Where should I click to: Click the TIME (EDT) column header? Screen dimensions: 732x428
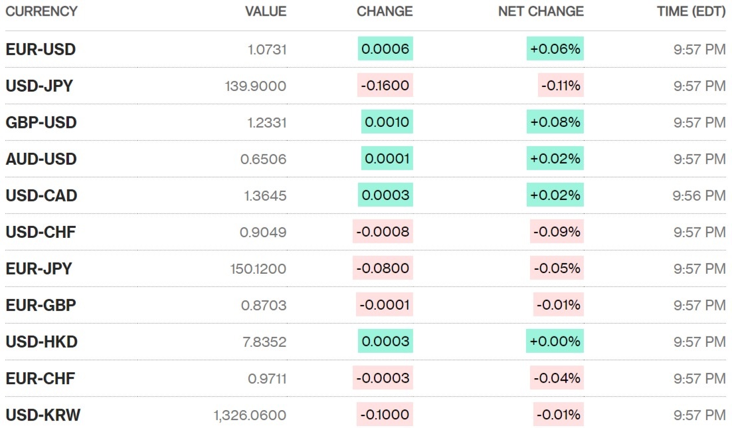click(x=691, y=11)
